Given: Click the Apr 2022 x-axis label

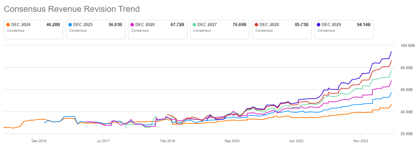Looking at the screenshot, I should (x=296, y=141).
